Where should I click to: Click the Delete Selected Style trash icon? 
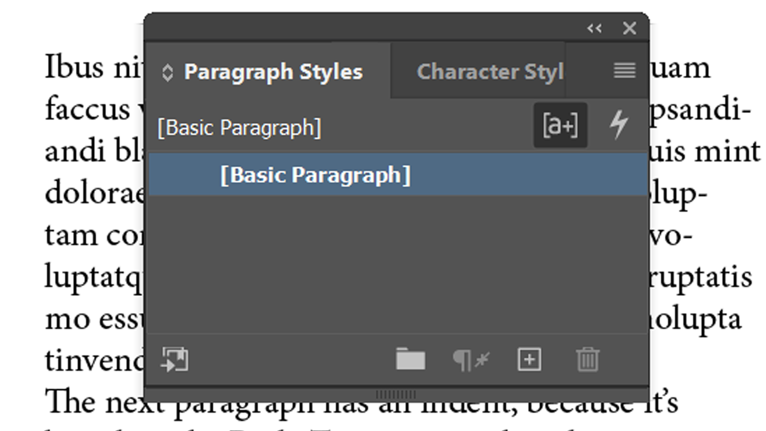[587, 360]
